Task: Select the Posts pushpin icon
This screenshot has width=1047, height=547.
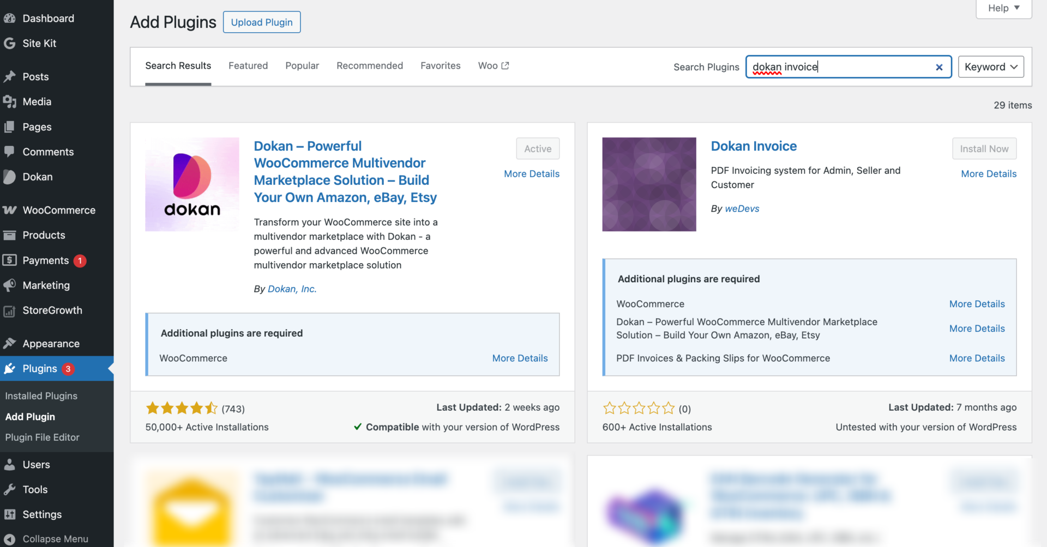Action: (x=9, y=77)
